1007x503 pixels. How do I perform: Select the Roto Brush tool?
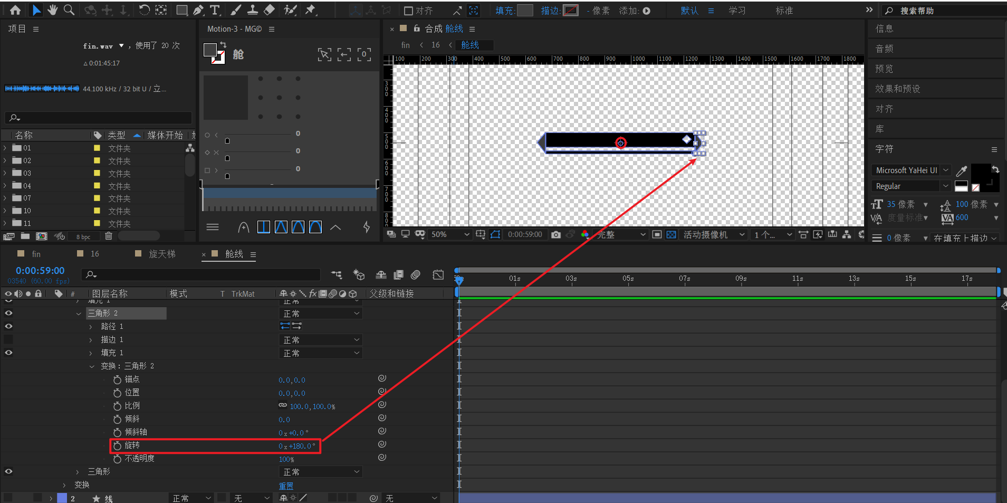tap(290, 10)
